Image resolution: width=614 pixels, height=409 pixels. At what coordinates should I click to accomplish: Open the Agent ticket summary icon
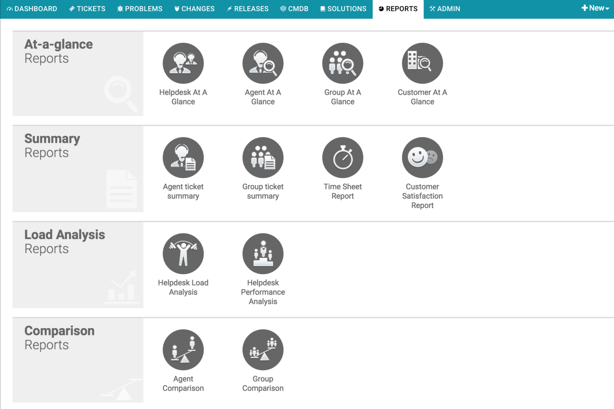click(x=183, y=158)
